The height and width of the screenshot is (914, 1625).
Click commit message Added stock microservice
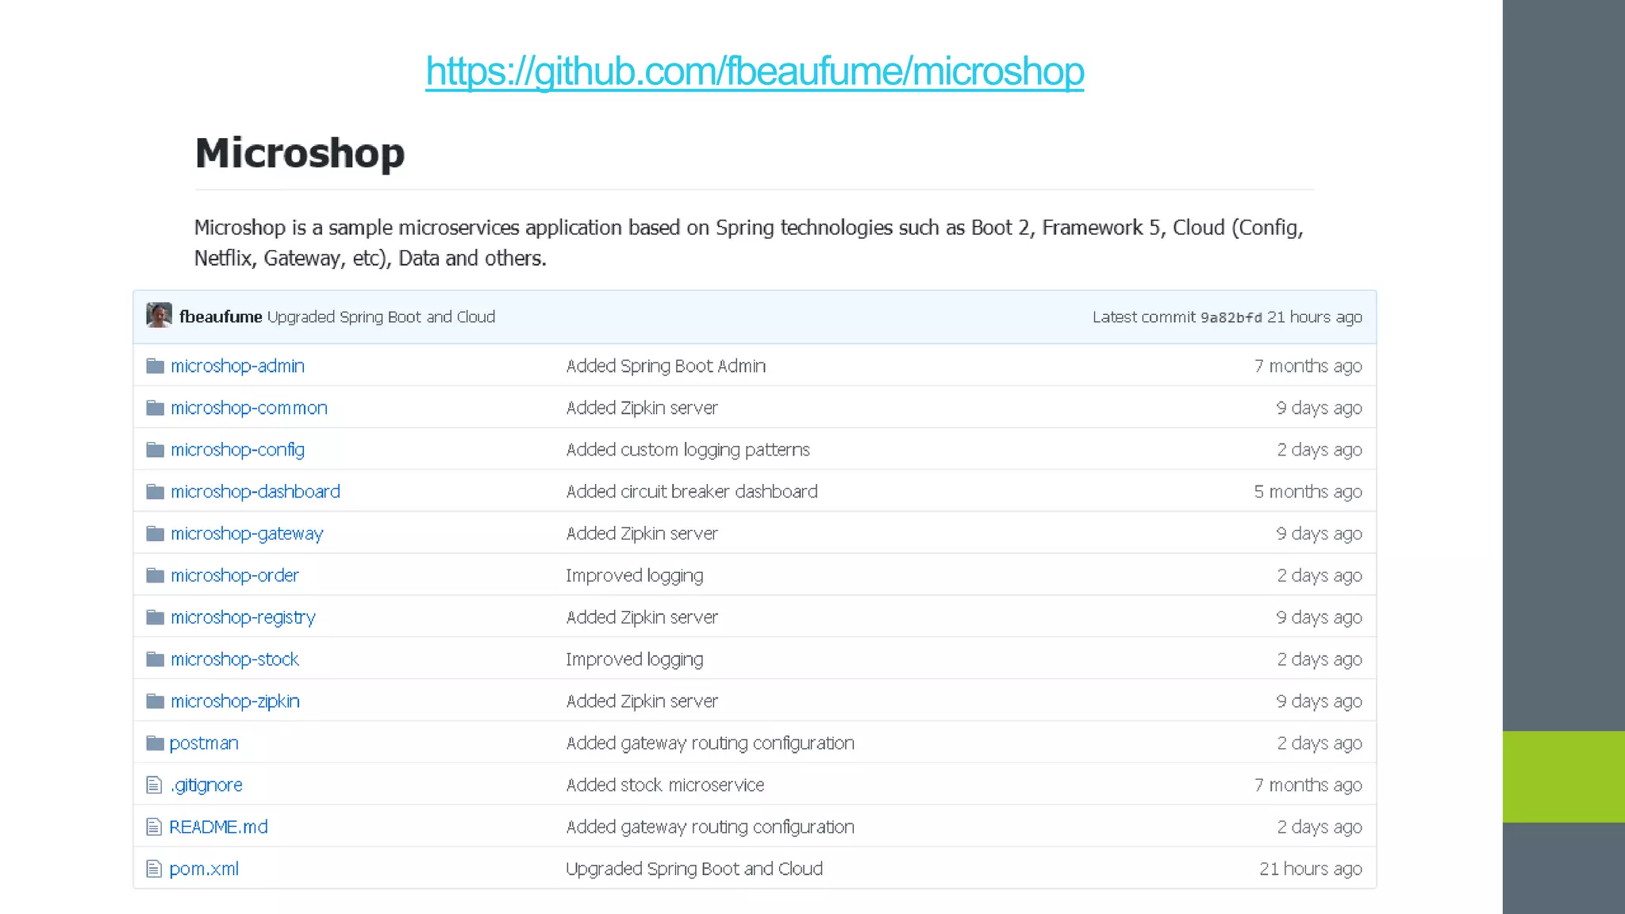pyautogui.click(x=665, y=785)
